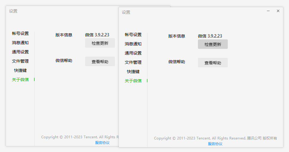Viewport: 289px width, 152px height.
Task: Select 关于微信 in the front settings window
Action: click(133, 80)
